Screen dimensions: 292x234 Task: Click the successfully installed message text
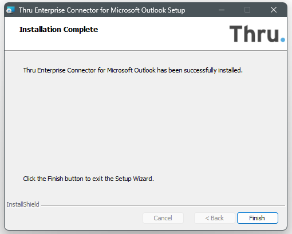coord(133,70)
